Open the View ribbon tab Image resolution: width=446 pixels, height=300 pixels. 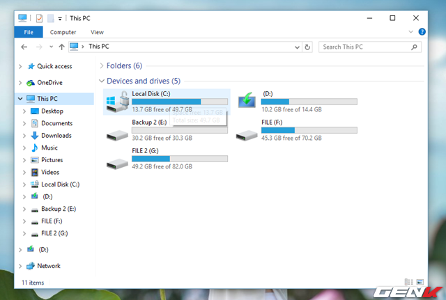97,32
